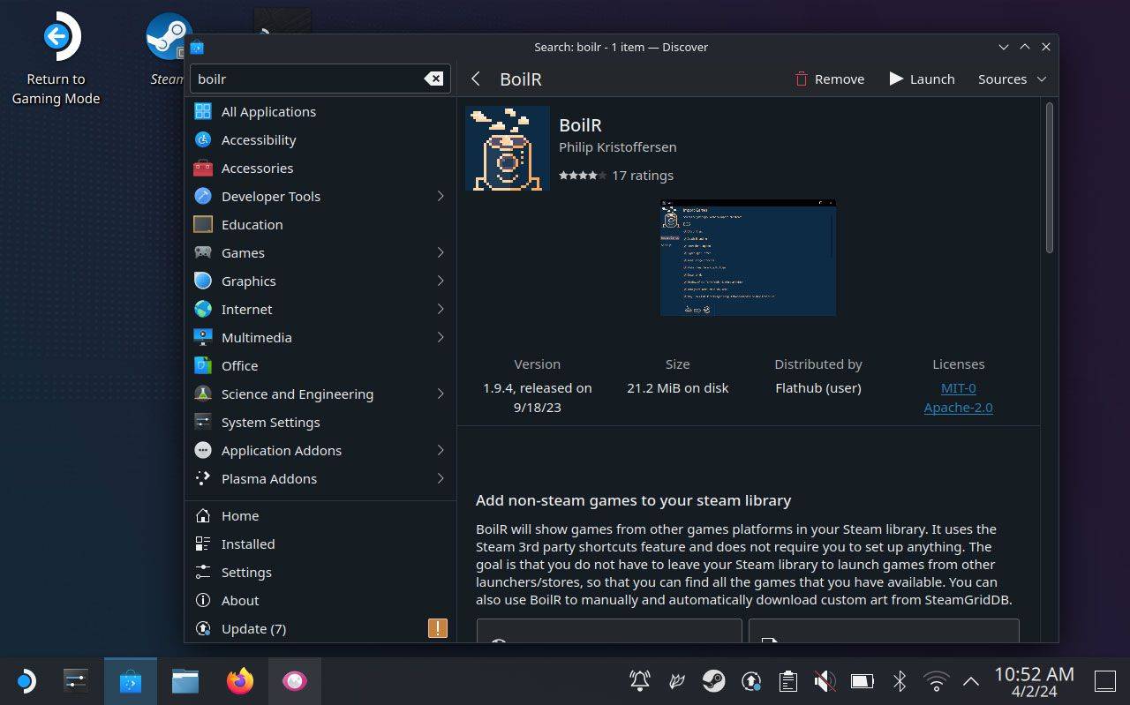Screen dimensions: 1130x705
Task: Click the battery tray icon
Action: click(862, 680)
